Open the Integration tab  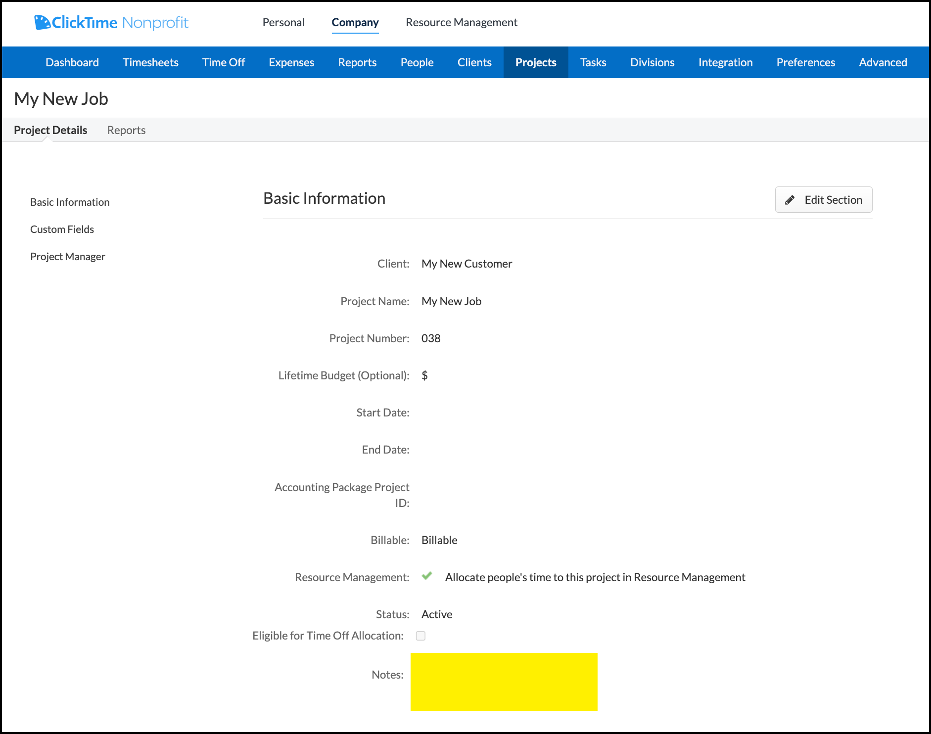pyautogui.click(x=725, y=62)
